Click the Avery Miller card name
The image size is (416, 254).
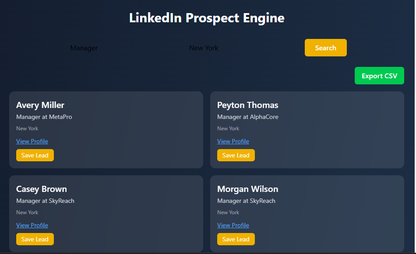(x=40, y=105)
